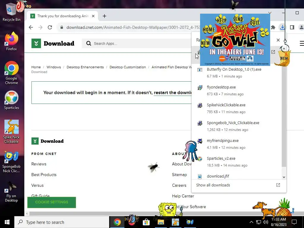Open a new browser tab

[104, 16]
